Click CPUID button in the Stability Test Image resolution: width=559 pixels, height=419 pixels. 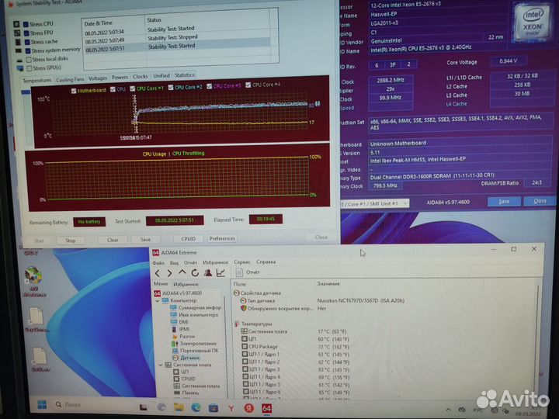[x=188, y=239]
